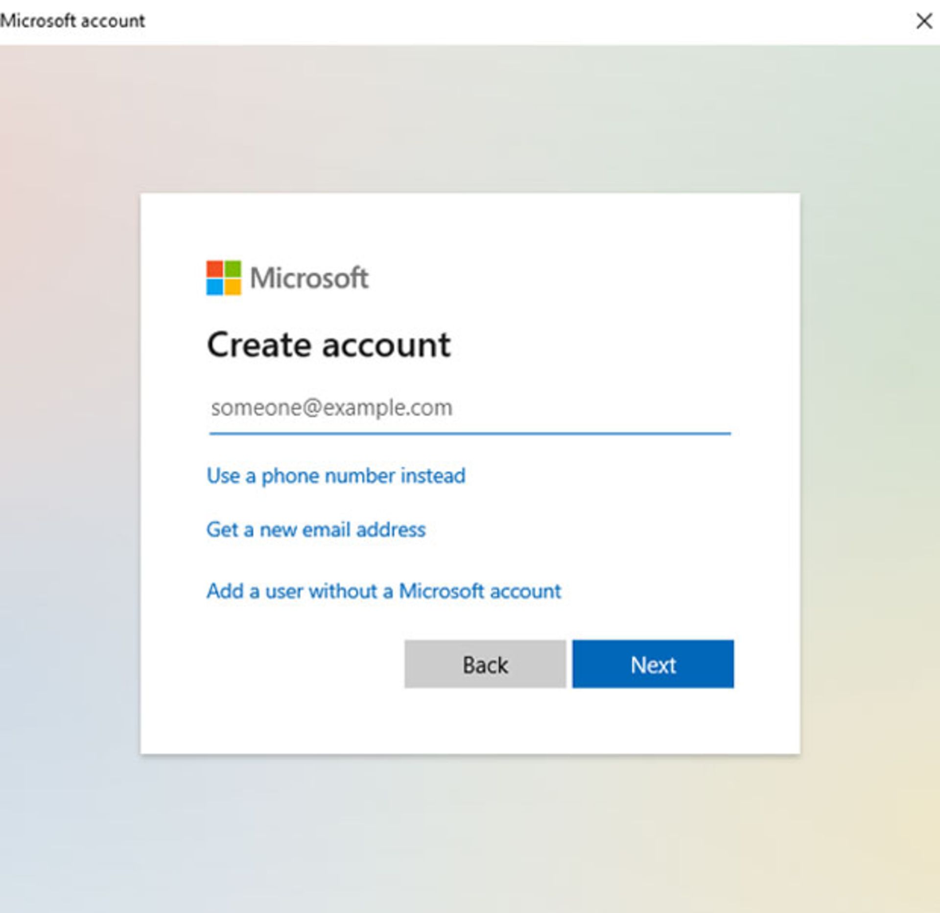The height and width of the screenshot is (913, 940).
Task: Click the Back button
Action: [x=485, y=664]
